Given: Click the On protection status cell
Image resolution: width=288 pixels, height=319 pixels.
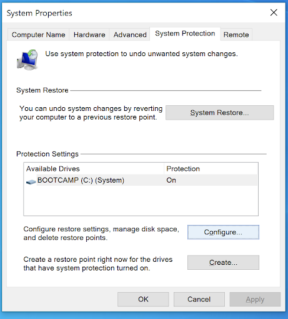Looking at the screenshot, I should pyautogui.click(x=171, y=180).
